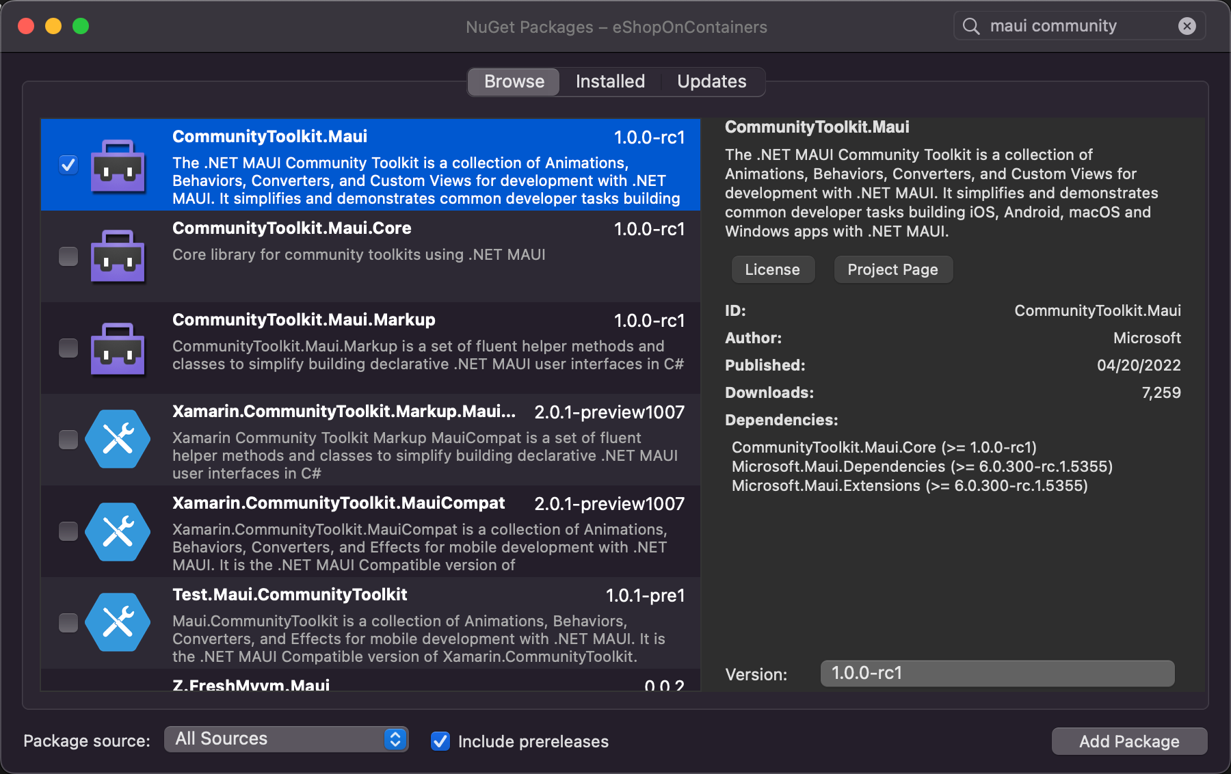Image resolution: width=1231 pixels, height=774 pixels.
Task: Click the CommunityToolkit.Maui.Core dependency line
Action: [884, 447]
